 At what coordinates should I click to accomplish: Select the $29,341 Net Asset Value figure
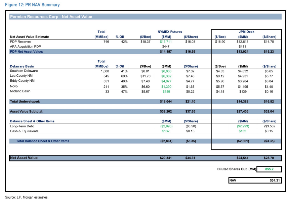point(166,158)
